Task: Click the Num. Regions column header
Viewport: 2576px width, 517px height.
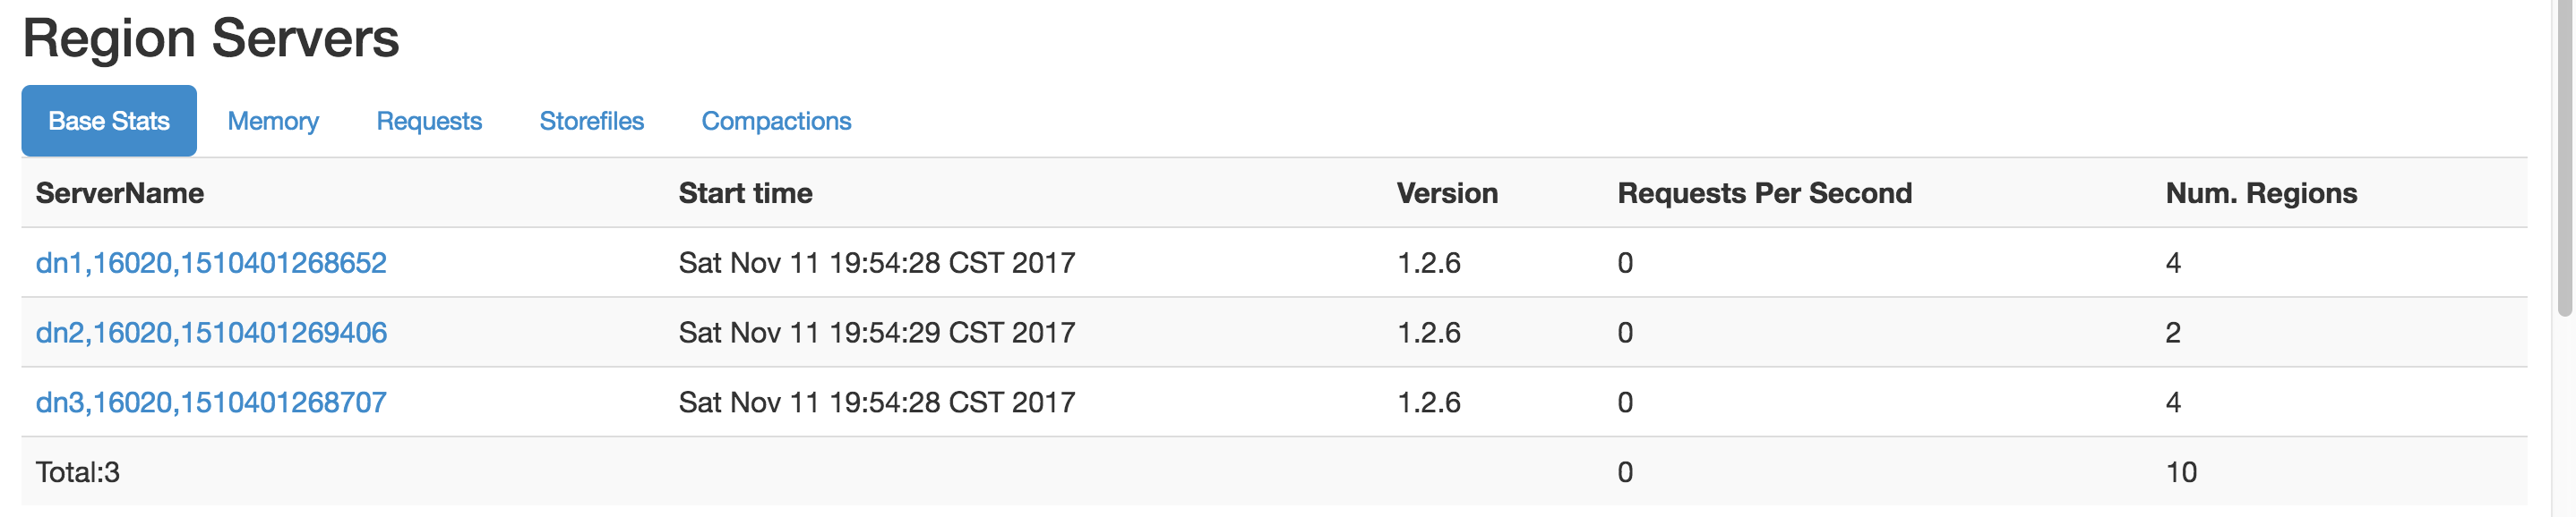Action: (2261, 193)
